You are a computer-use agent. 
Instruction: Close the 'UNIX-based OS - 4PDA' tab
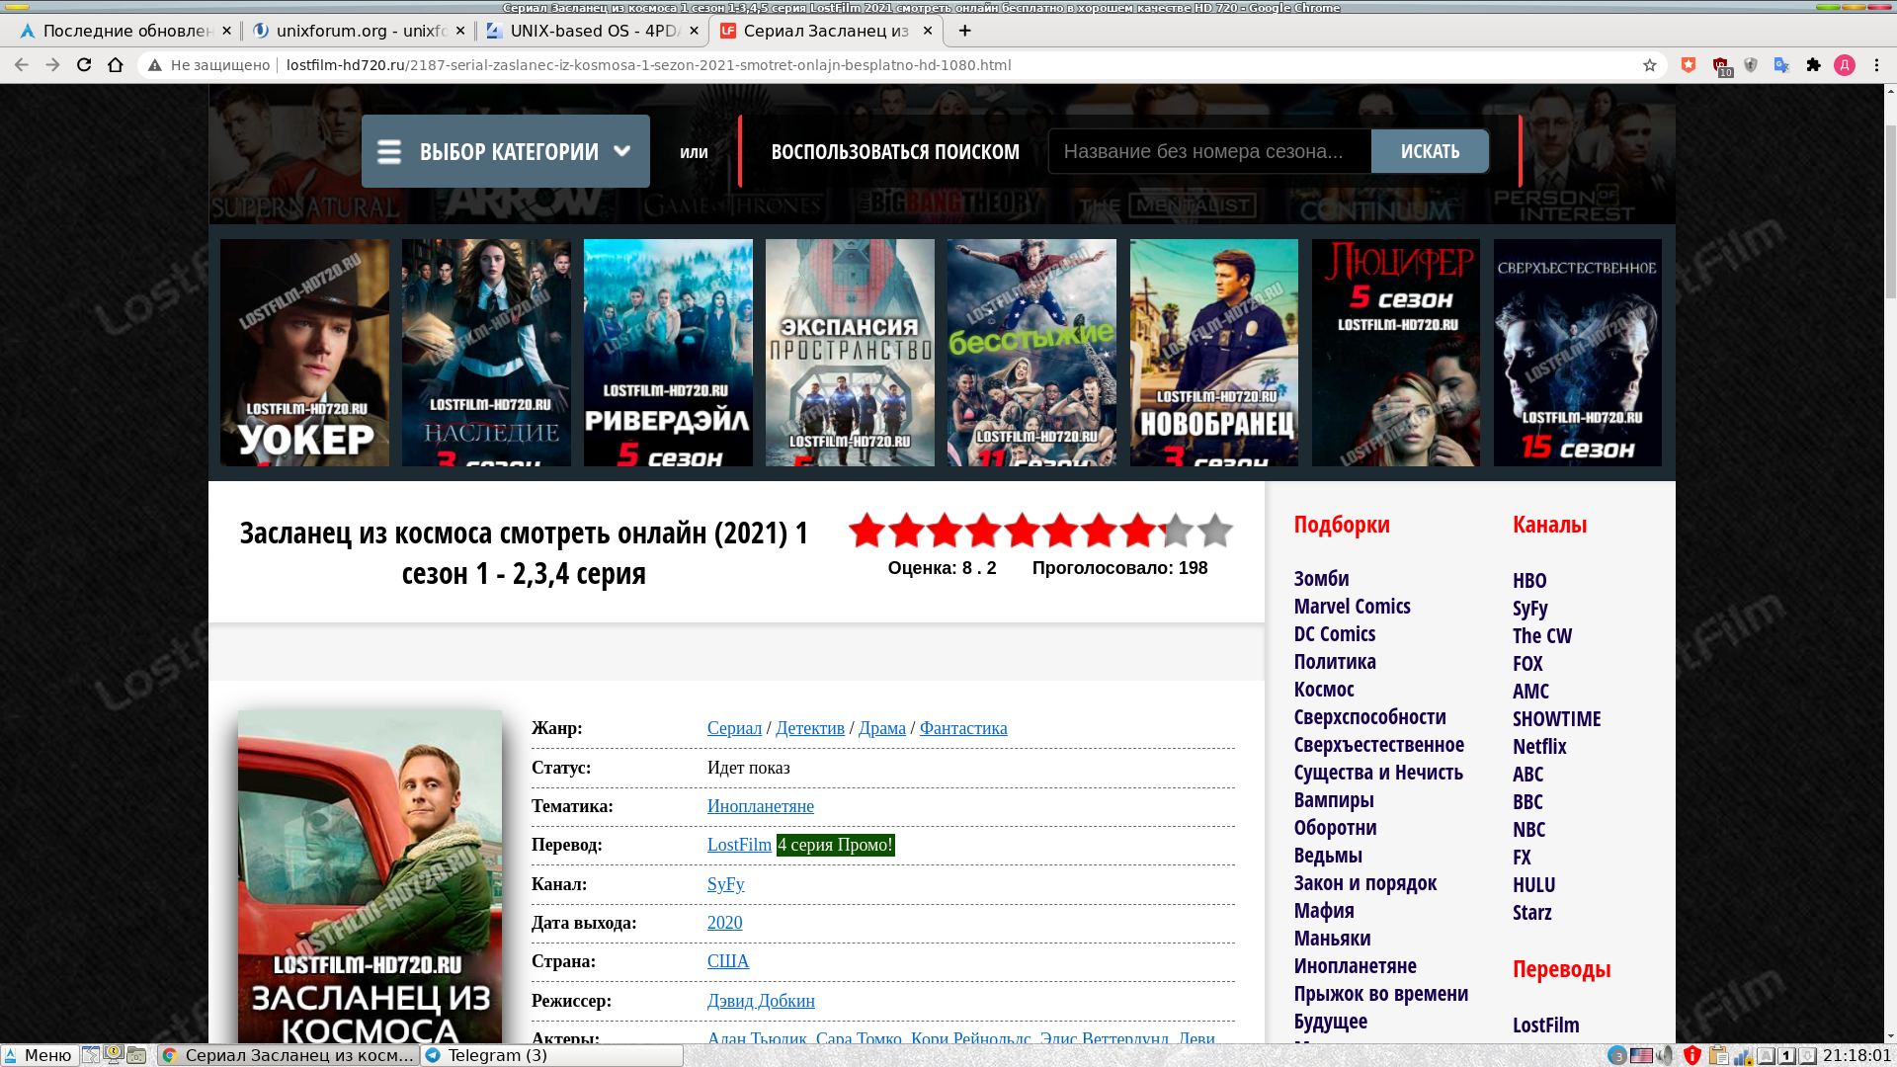click(694, 31)
